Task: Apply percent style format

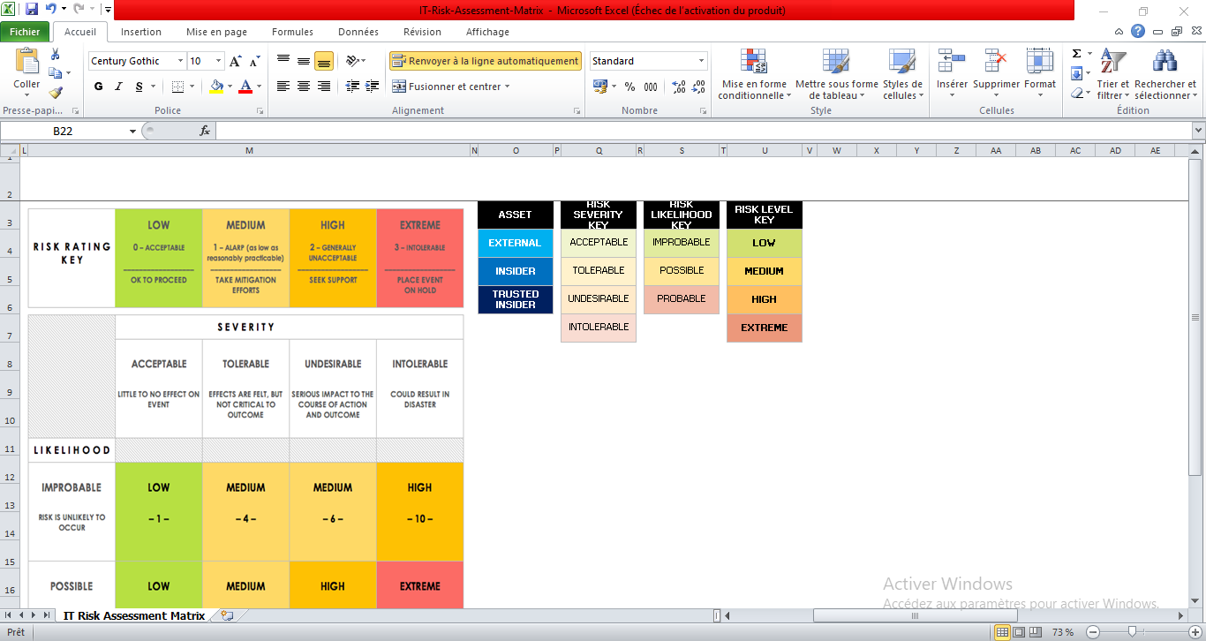Action: click(629, 87)
